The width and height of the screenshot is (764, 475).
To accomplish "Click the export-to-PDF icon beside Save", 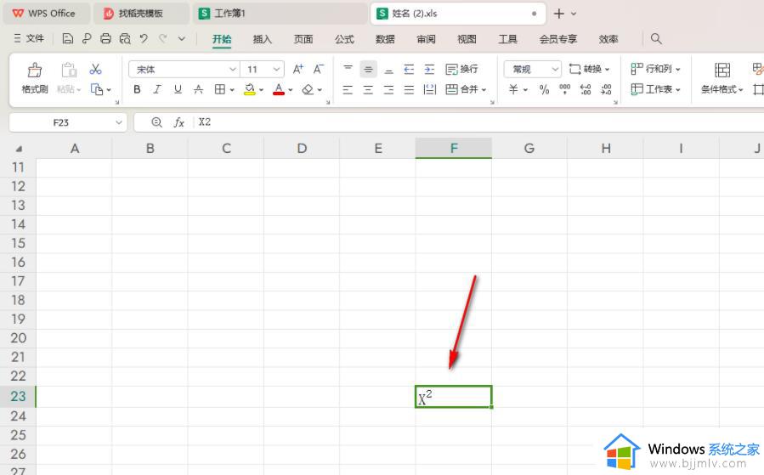I will (x=87, y=39).
